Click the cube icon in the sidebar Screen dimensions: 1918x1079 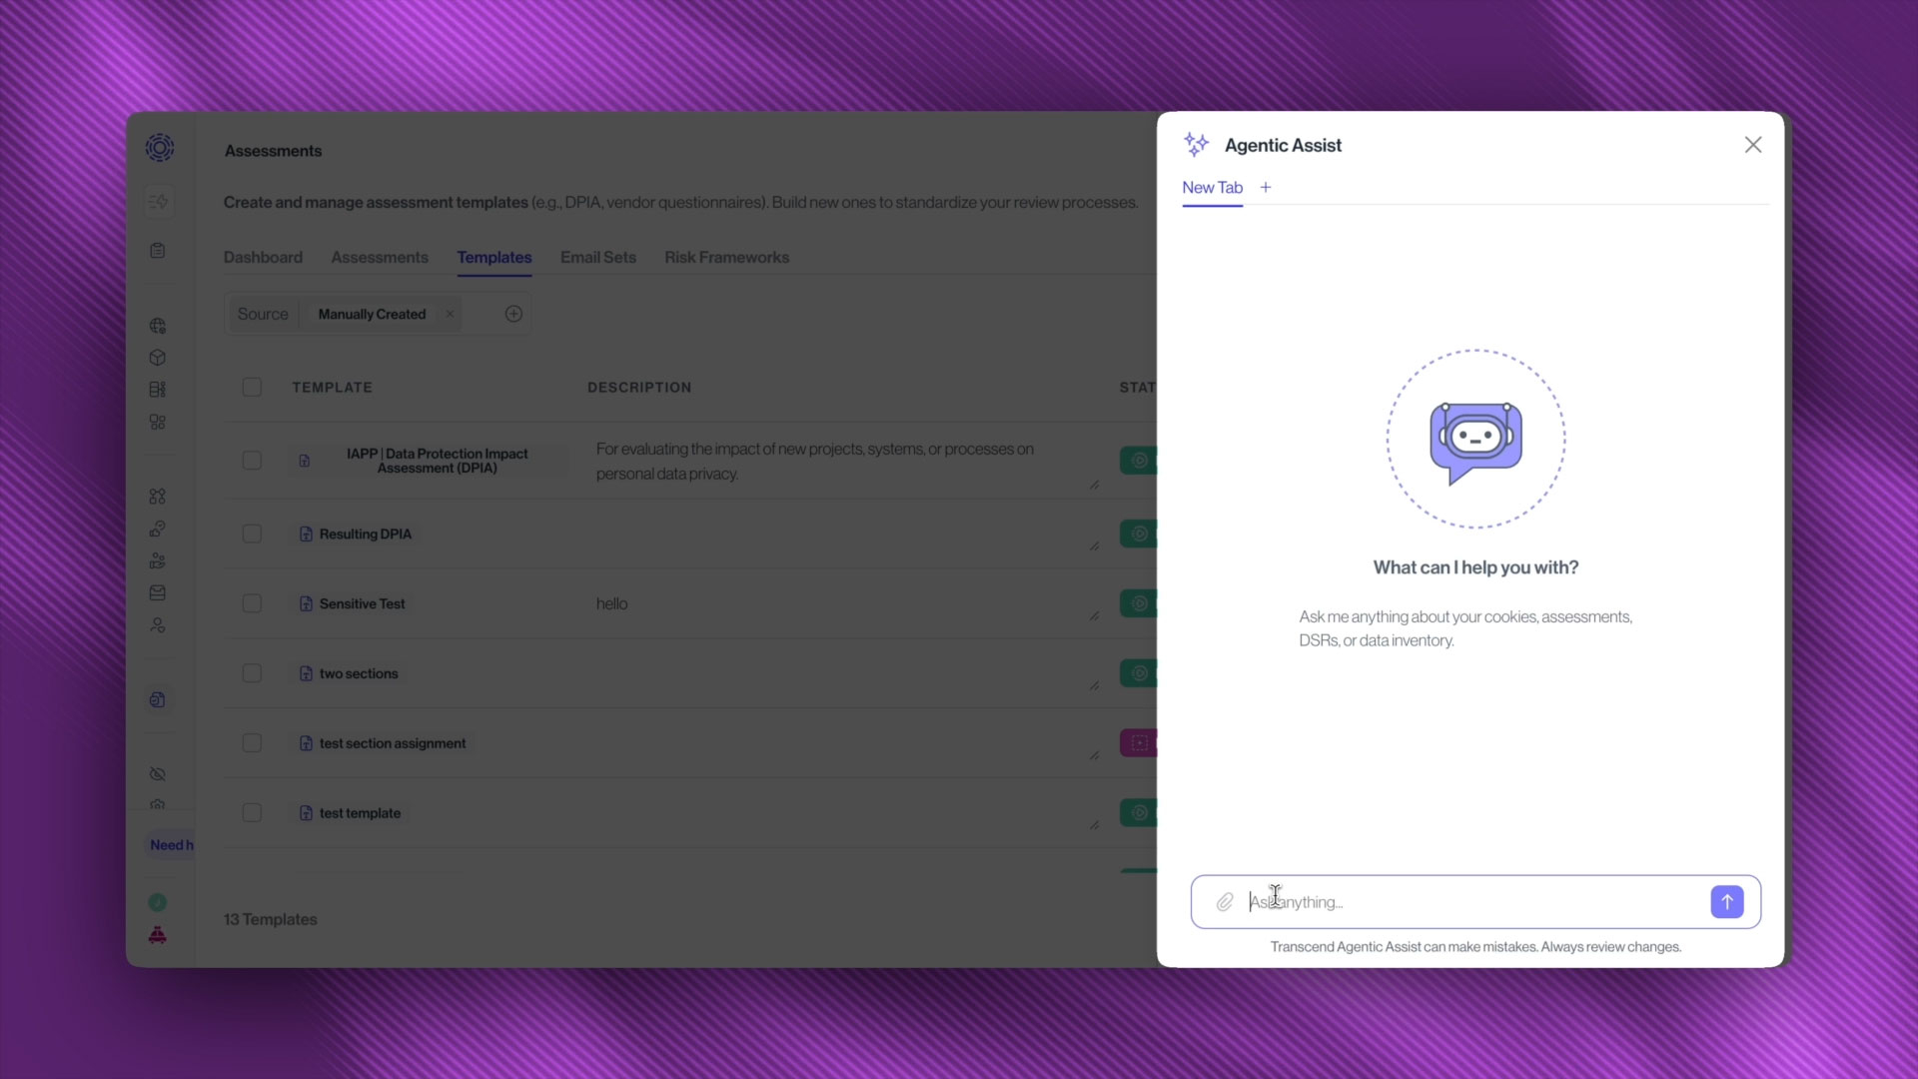(158, 358)
